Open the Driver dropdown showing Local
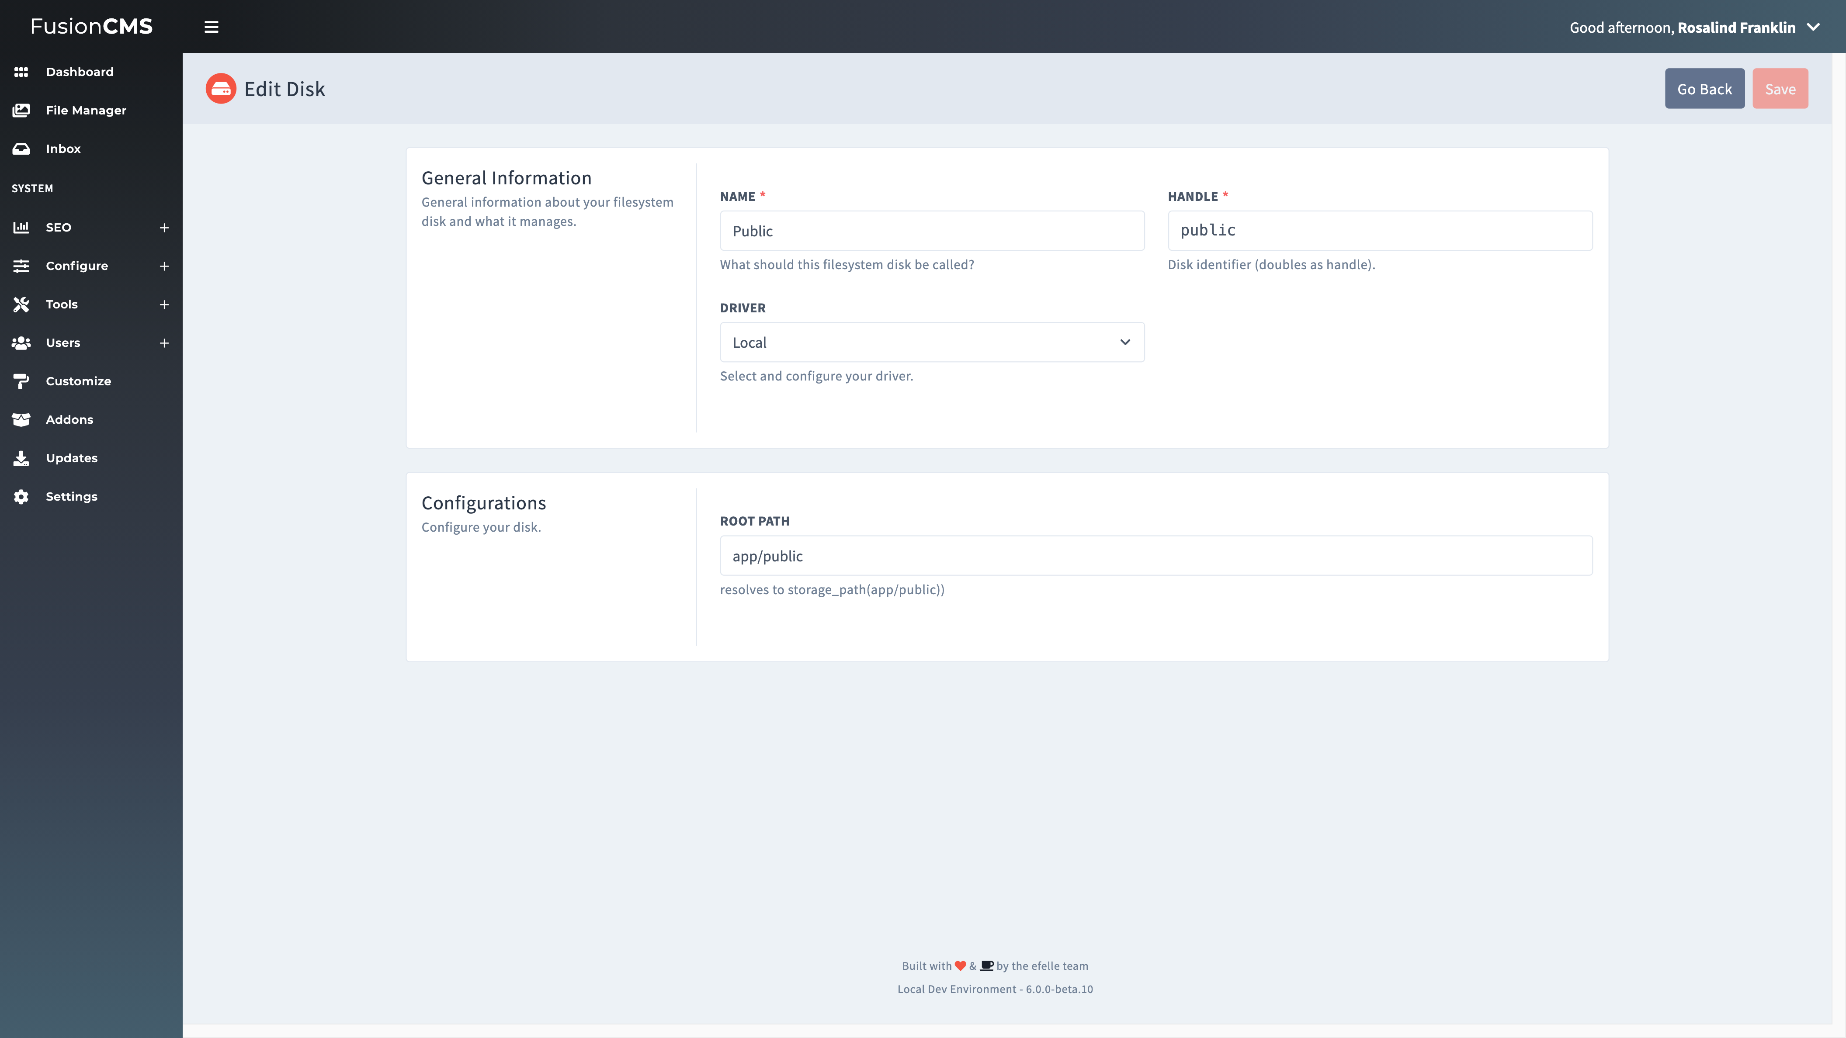The width and height of the screenshot is (1846, 1038). (x=932, y=343)
